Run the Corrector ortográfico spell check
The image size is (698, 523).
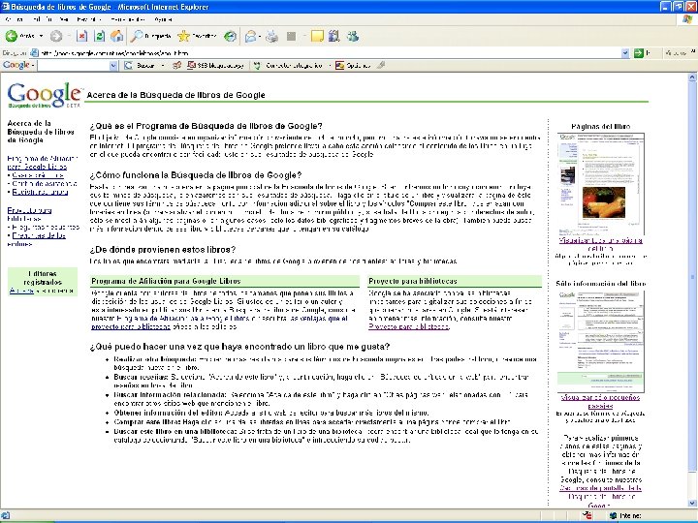(288, 66)
